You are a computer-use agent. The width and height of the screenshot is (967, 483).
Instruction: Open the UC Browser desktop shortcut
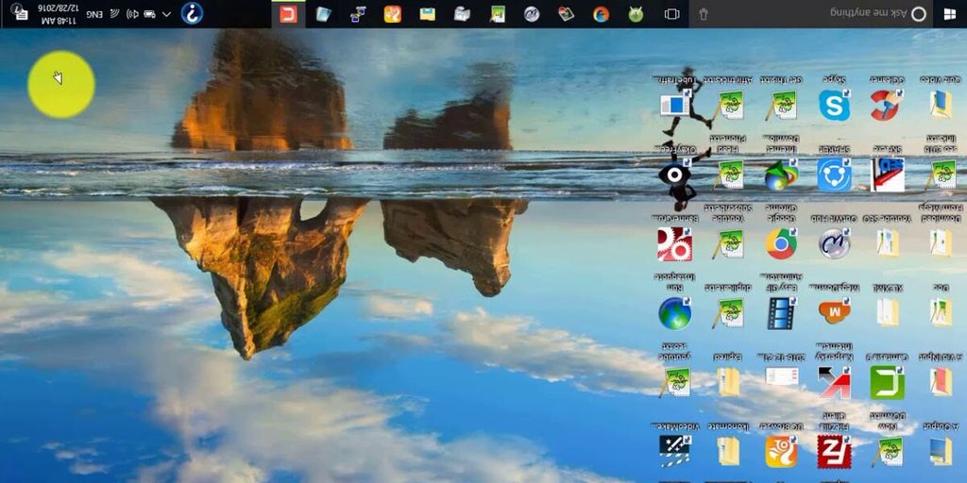781,452
